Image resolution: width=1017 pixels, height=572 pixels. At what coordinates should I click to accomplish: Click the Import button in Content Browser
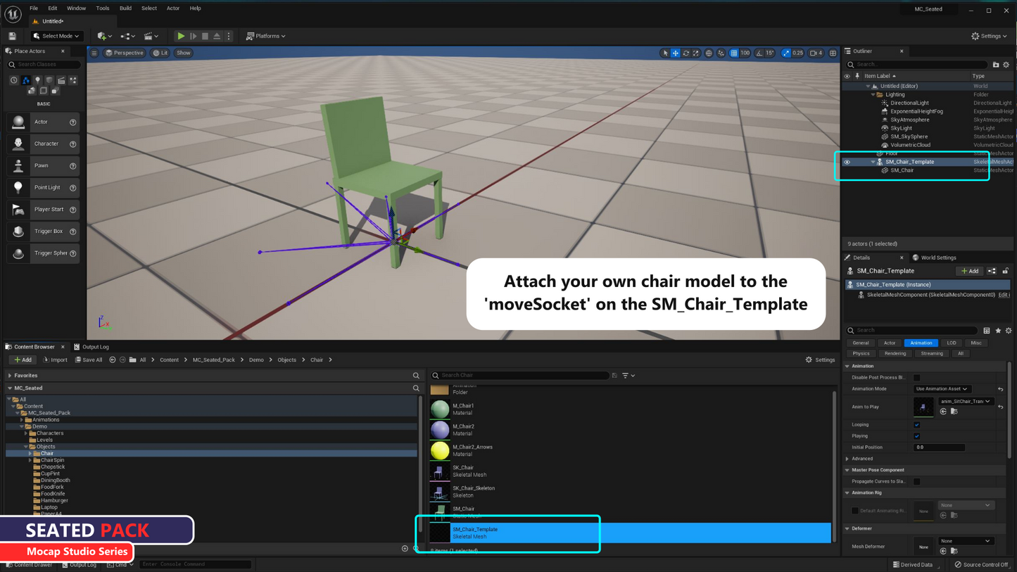click(x=56, y=360)
